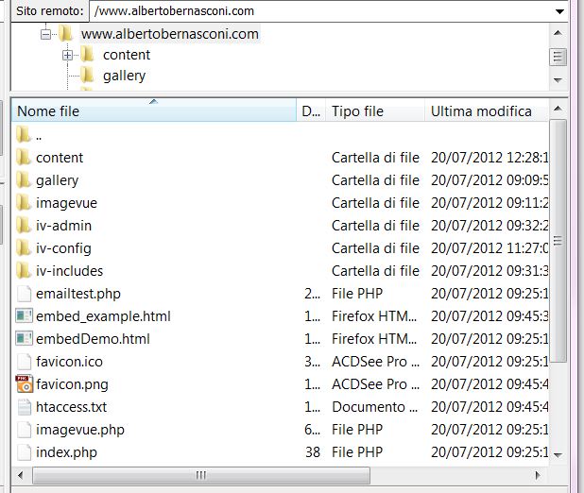Select the embedDemo.html file name
Screen dimensions: 584x493
[93, 339]
